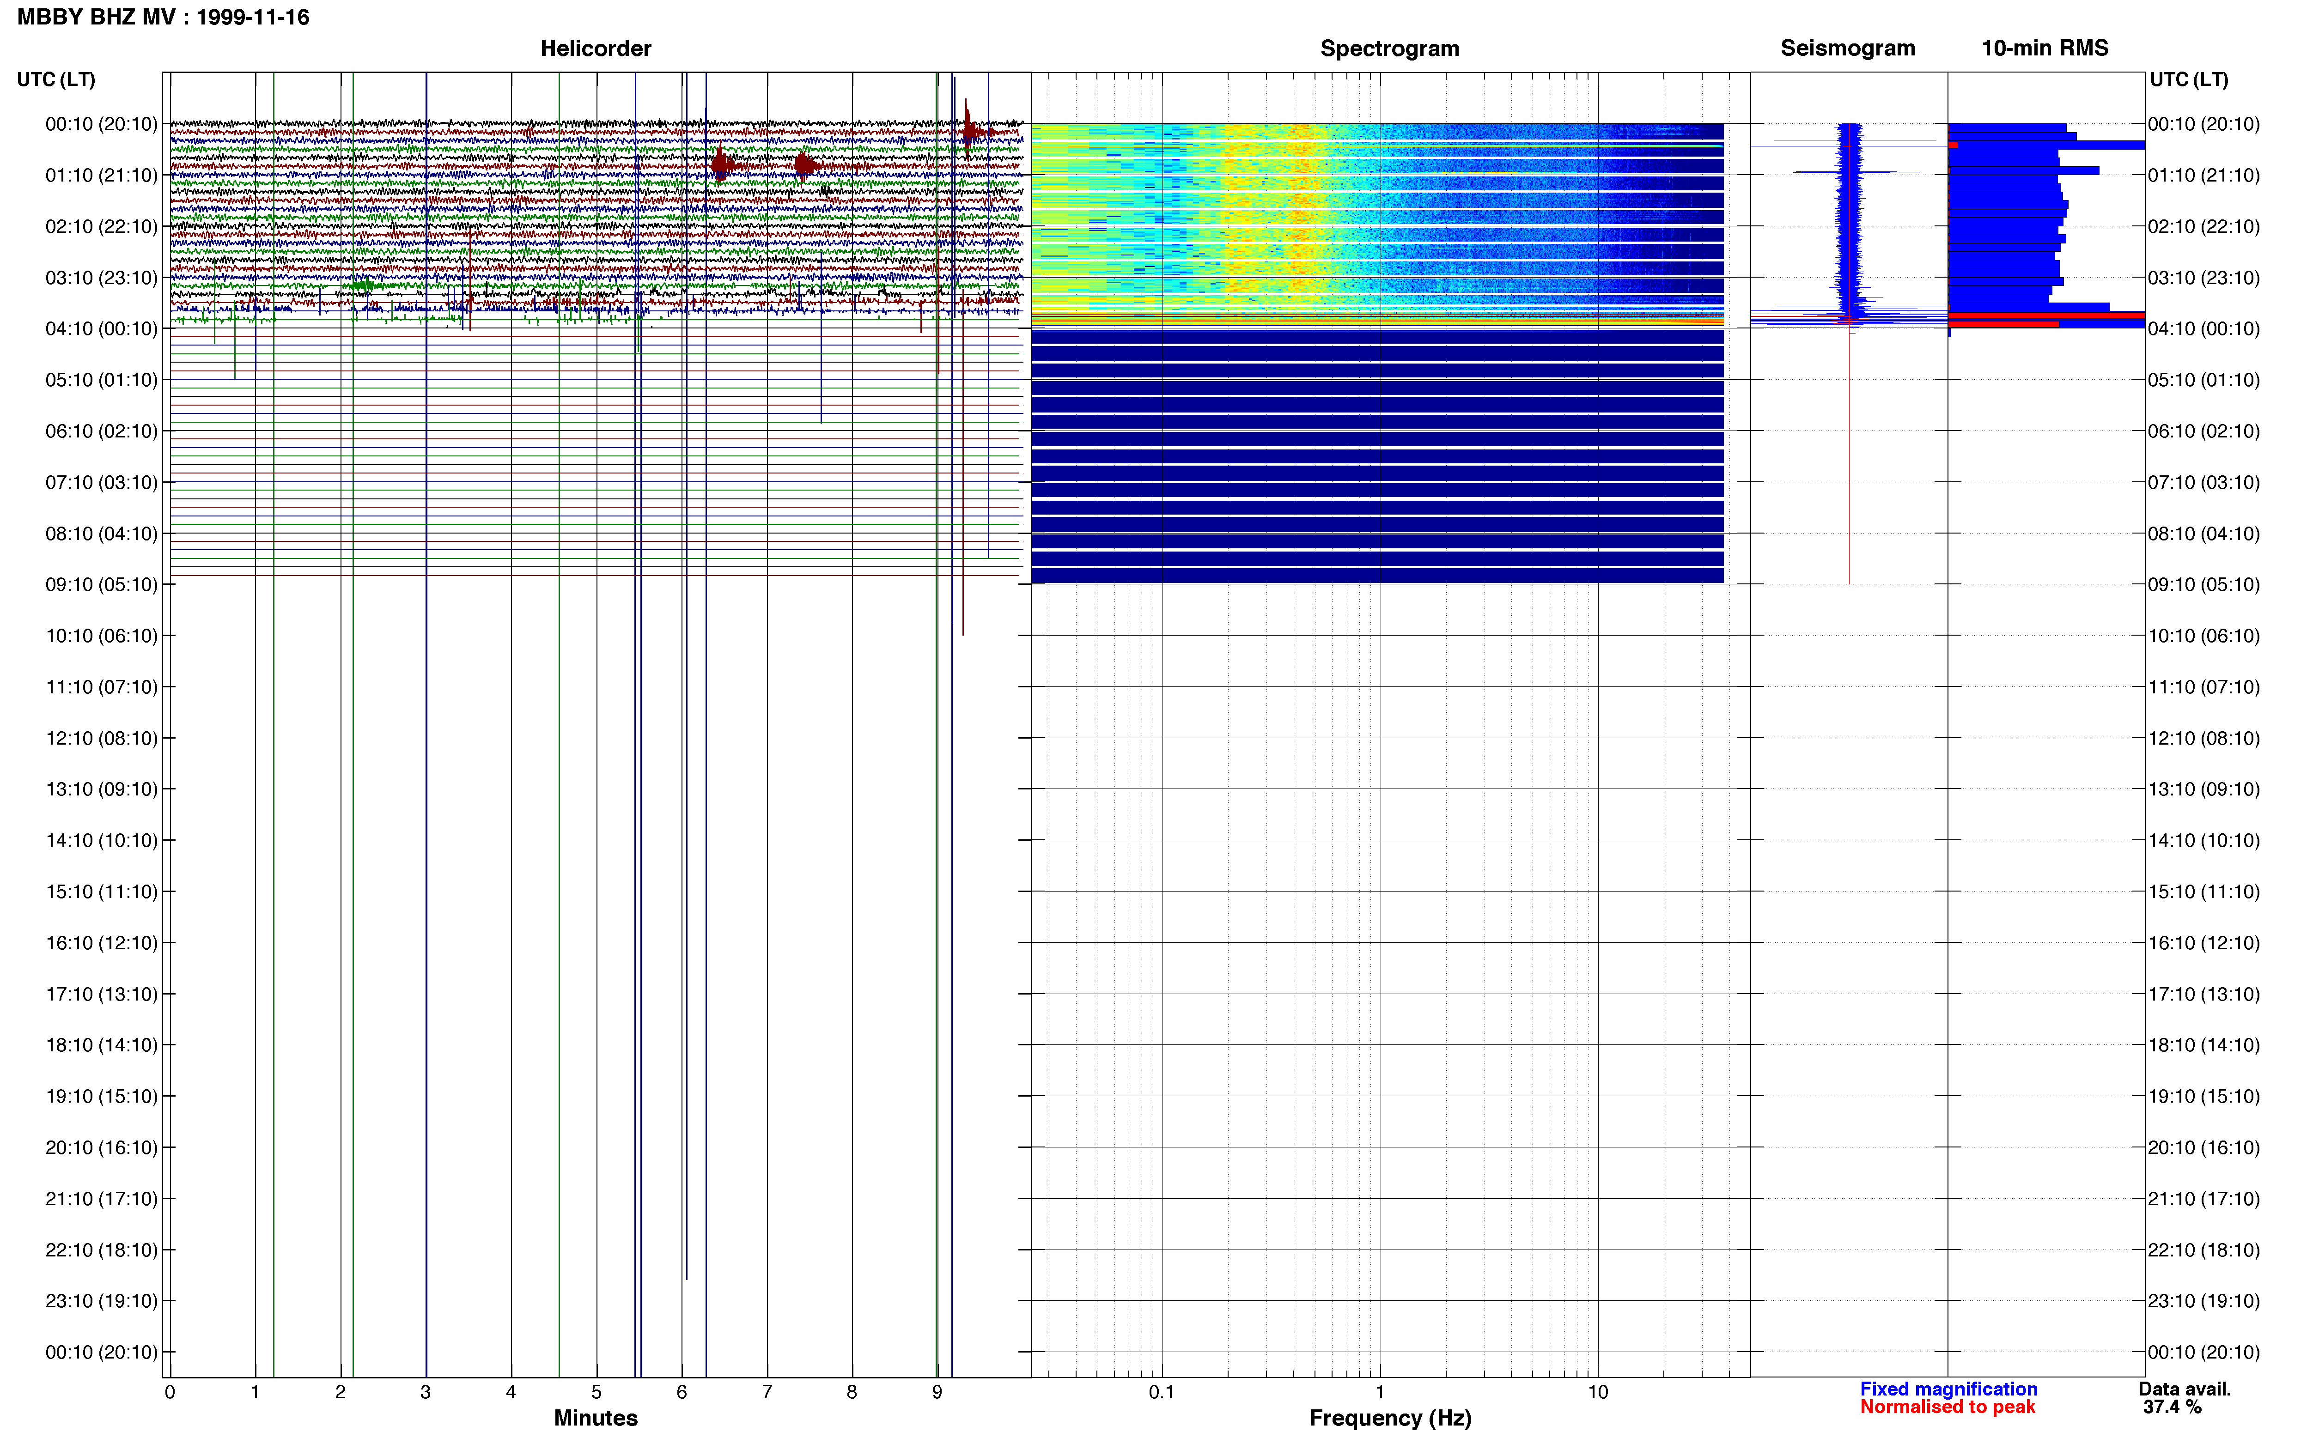Click '01:10 (21:10)' on the RMS panel time axis
2319x1450 pixels.
click(x=2204, y=176)
